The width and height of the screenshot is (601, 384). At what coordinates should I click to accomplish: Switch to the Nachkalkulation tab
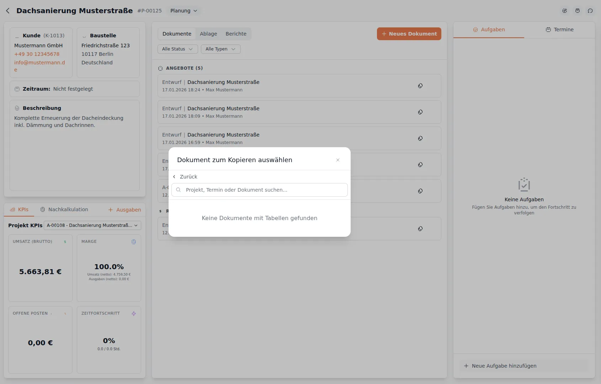tap(64, 209)
